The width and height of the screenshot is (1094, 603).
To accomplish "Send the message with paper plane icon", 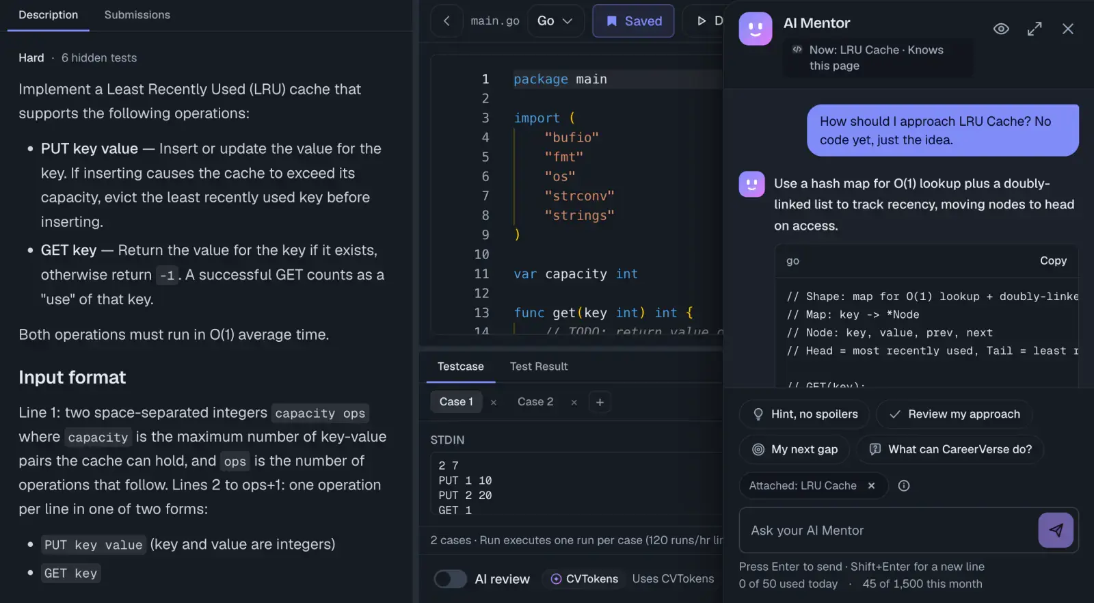I will click(1056, 531).
